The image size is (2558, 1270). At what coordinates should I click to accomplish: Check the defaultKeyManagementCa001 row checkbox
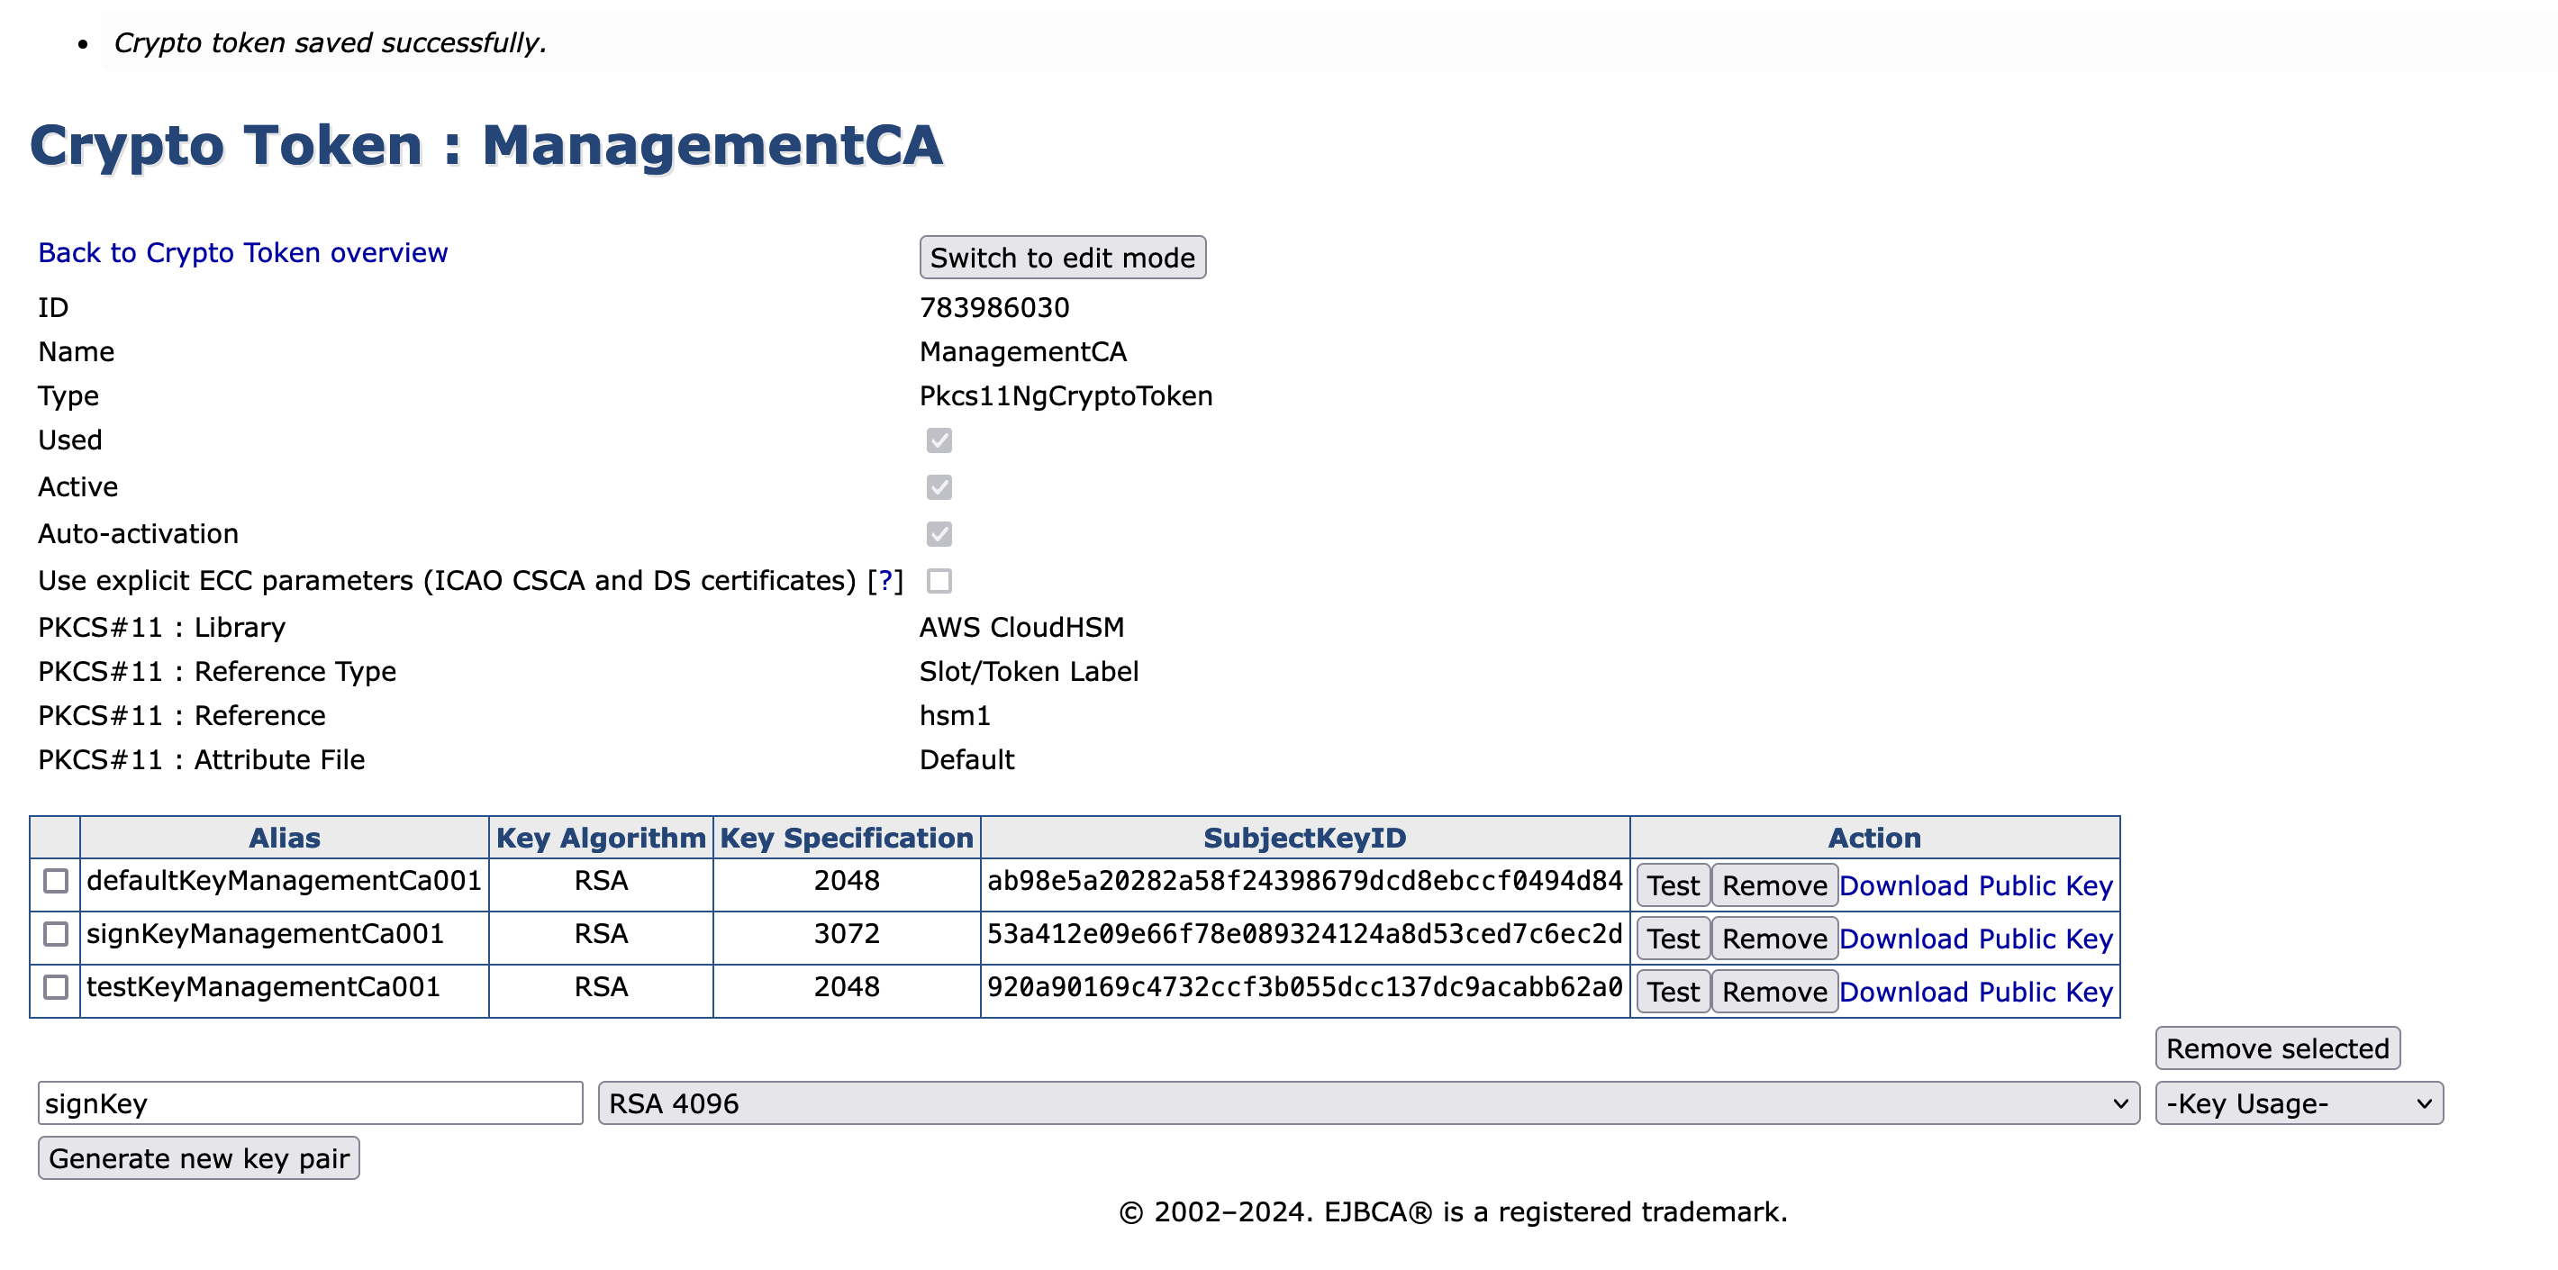pos(56,881)
